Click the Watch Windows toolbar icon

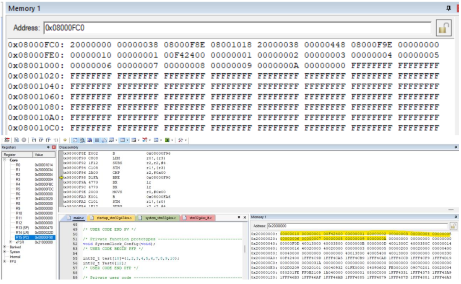[x=111, y=140]
